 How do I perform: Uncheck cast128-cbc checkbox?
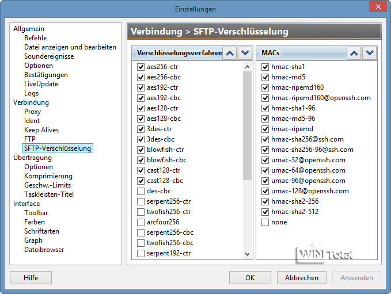click(141, 181)
